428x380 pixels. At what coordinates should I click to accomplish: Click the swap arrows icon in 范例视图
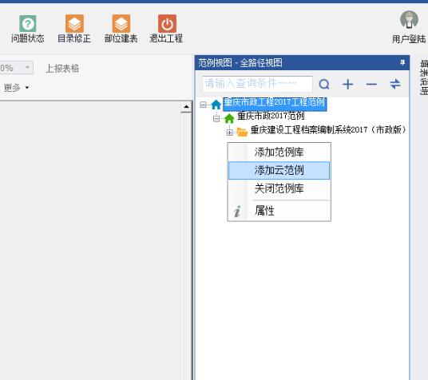[395, 84]
